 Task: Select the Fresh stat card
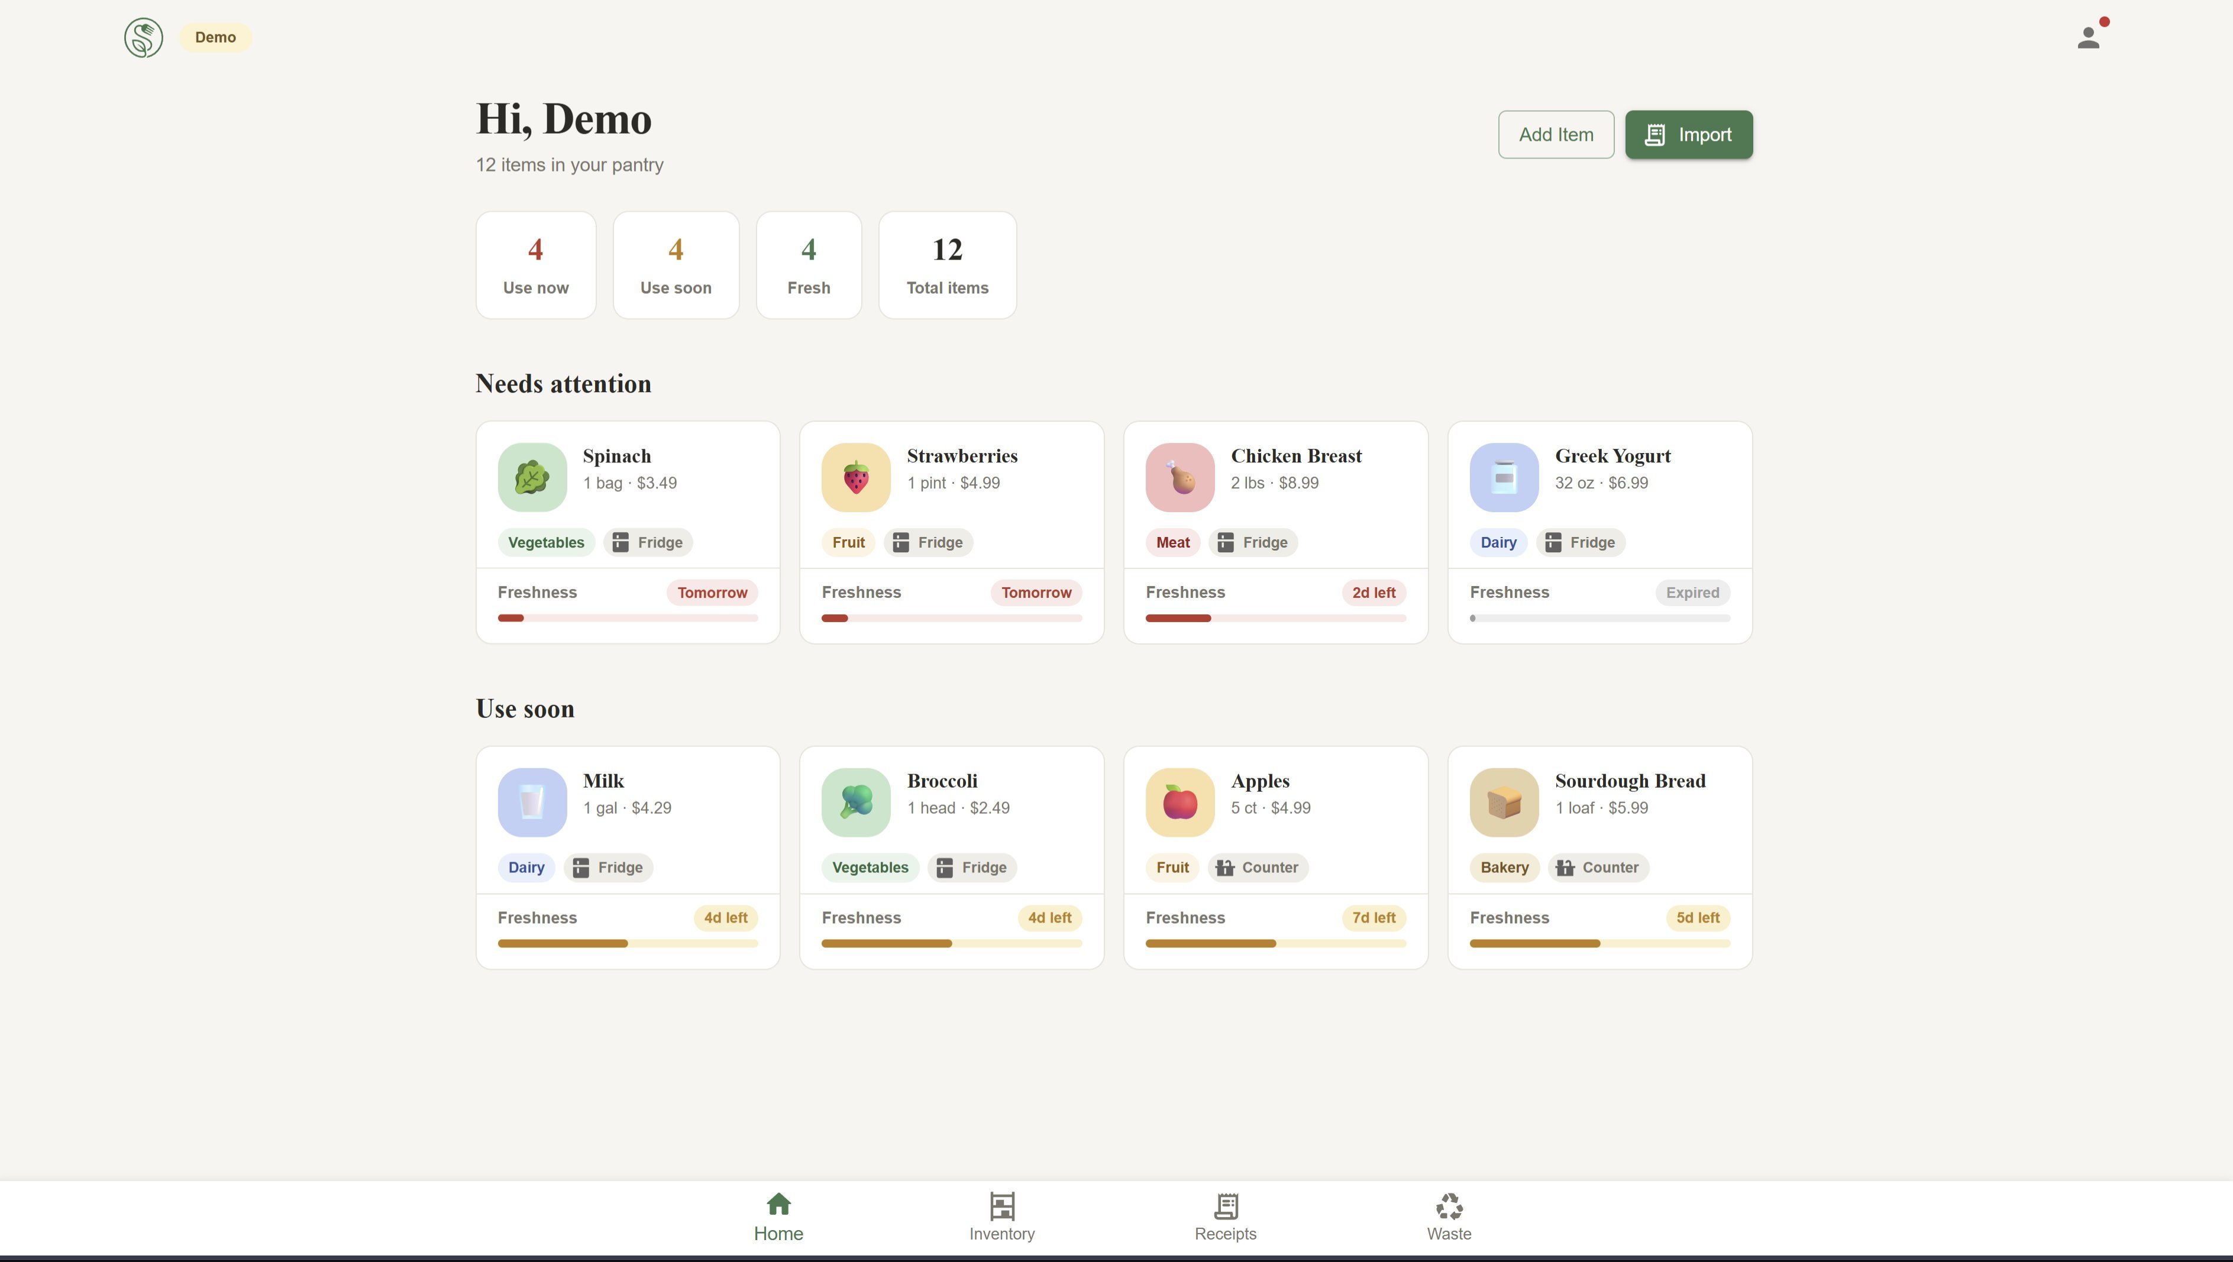809,265
